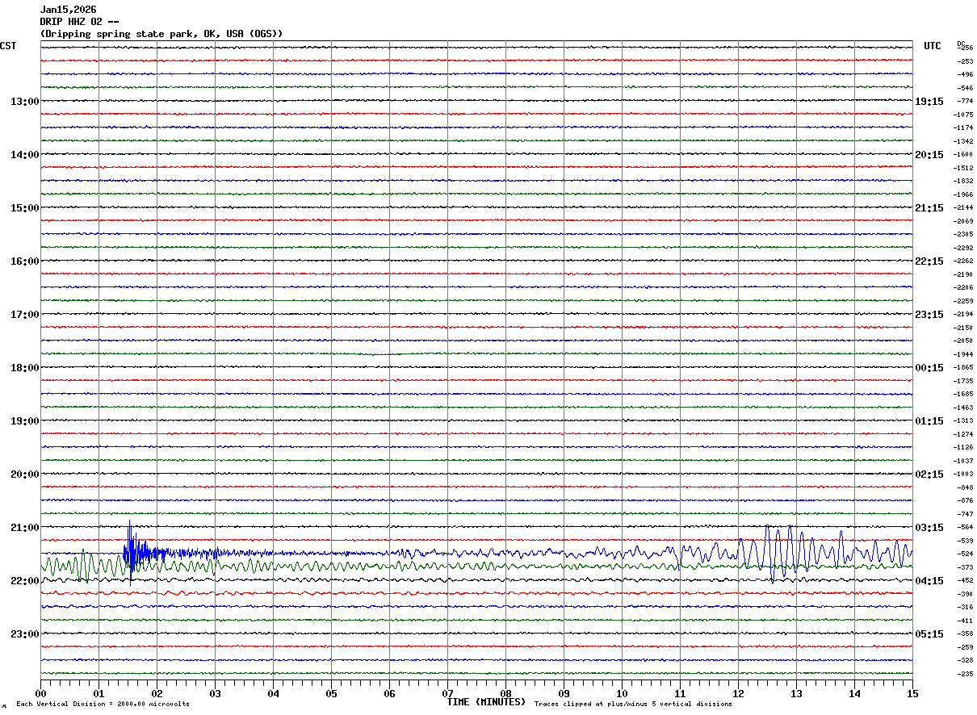This screenshot has height=715, width=977.
Task: Select the 21:00 CST time label
Action: (x=24, y=527)
